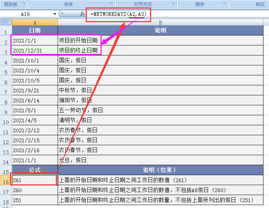269x208 pixels.
Task: Open the Alignment group dialog launcher
Action: click(x=174, y=3)
